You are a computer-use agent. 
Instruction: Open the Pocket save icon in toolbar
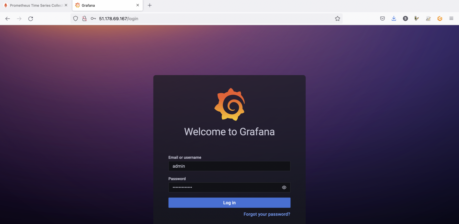pyautogui.click(x=382, y=18)
